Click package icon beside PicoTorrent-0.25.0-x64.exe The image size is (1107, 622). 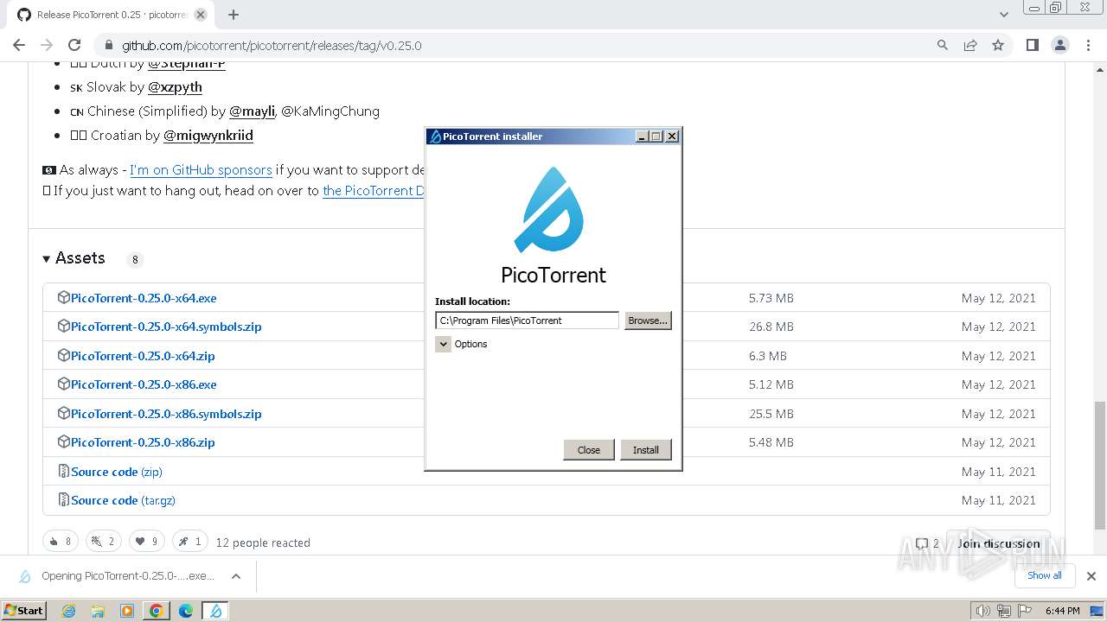click(x=63, y=297)
